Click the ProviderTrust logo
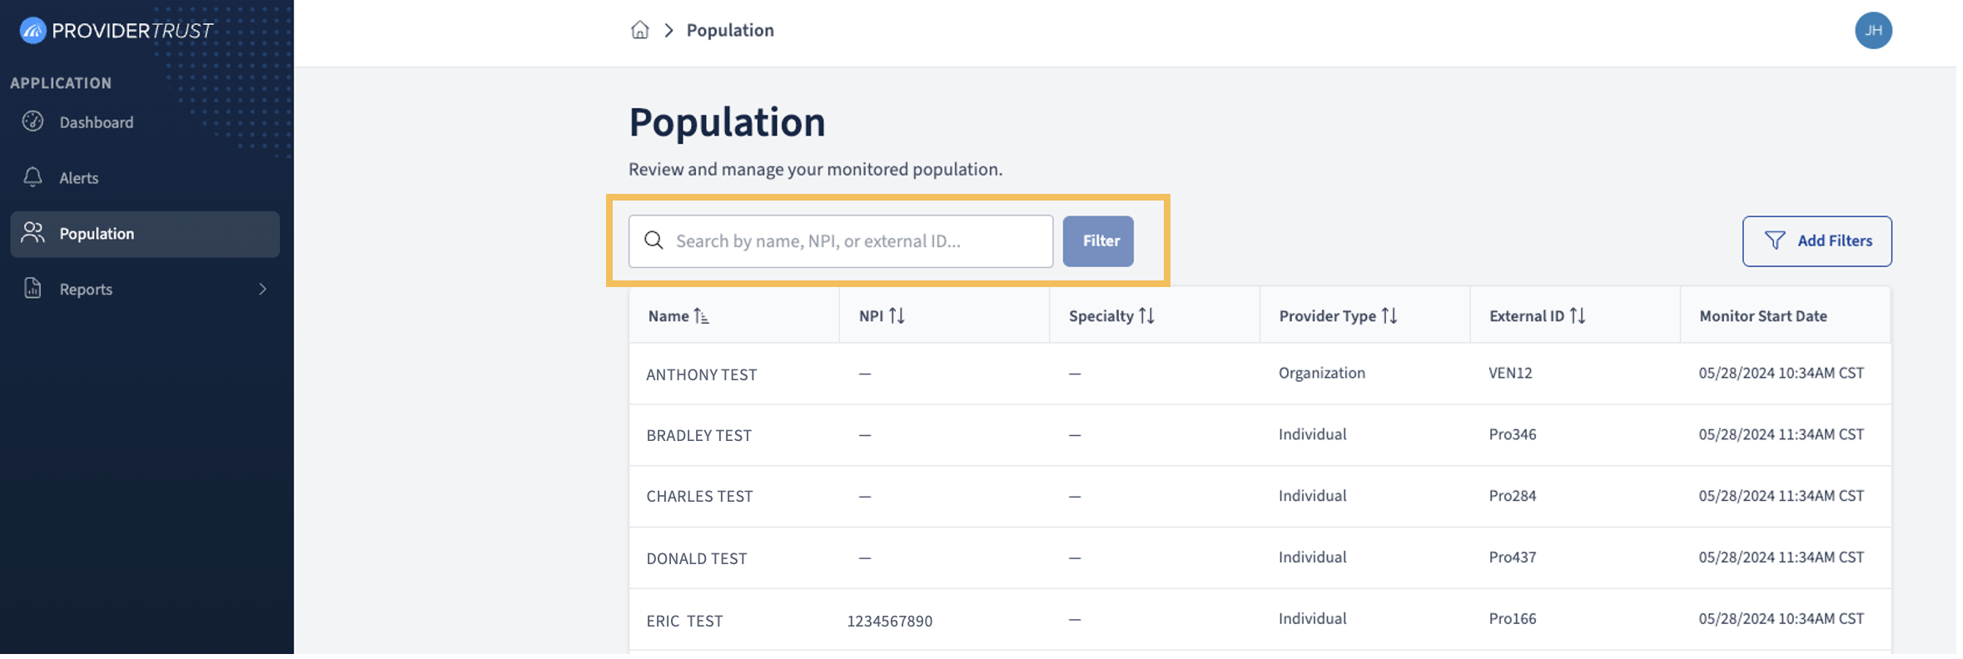 coord(116,31)
